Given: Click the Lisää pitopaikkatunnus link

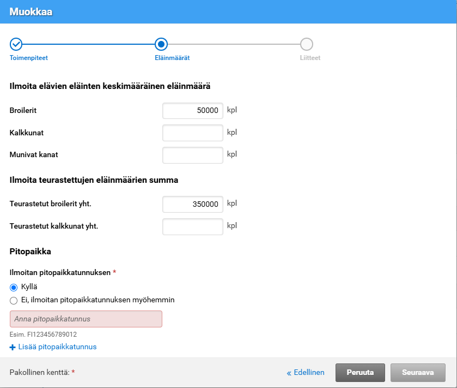Looking at the screenshot, I should click(57, 347).
